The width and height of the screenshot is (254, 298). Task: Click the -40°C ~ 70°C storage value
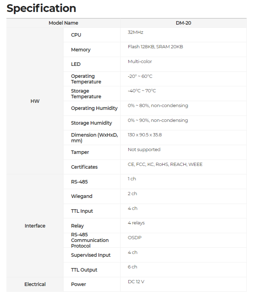click(142, 91)
